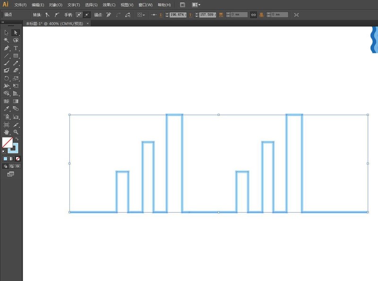Viewport: 378px width, 281px height.
Task: Select the Width/Warp tool
Action: click(6, 86)
